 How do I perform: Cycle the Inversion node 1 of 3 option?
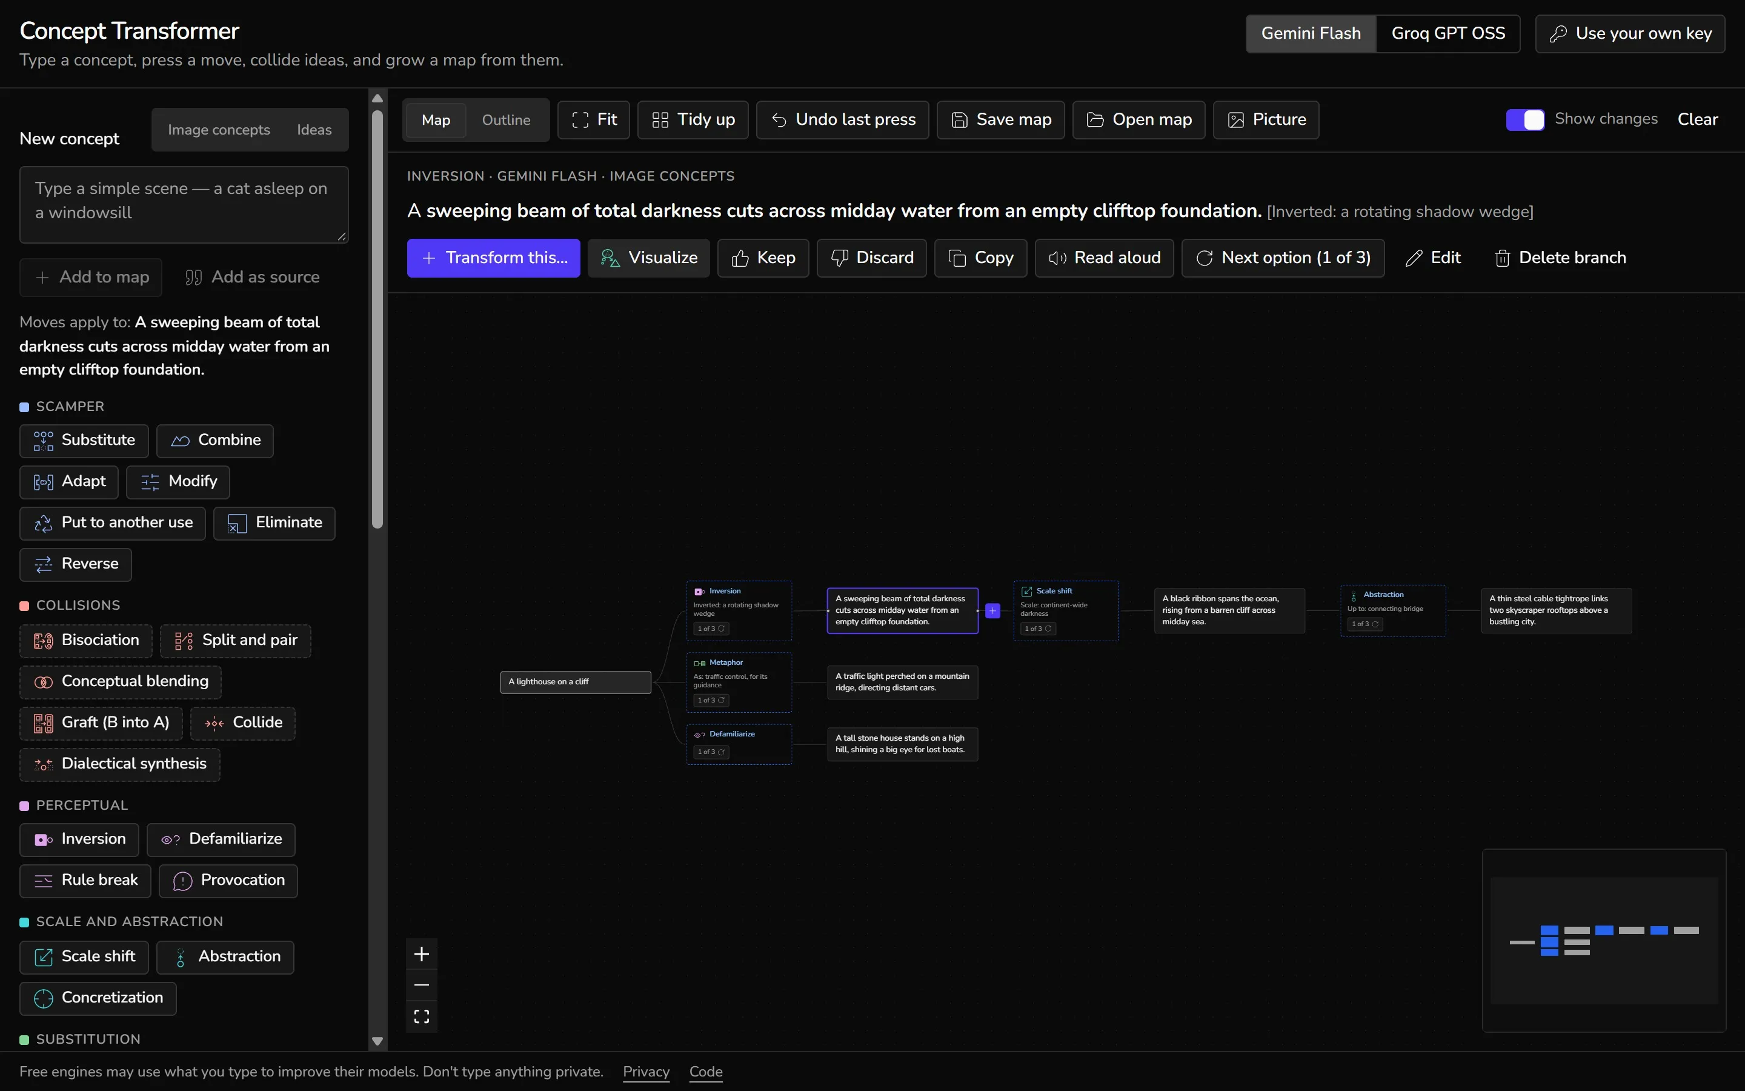[711, 629]
